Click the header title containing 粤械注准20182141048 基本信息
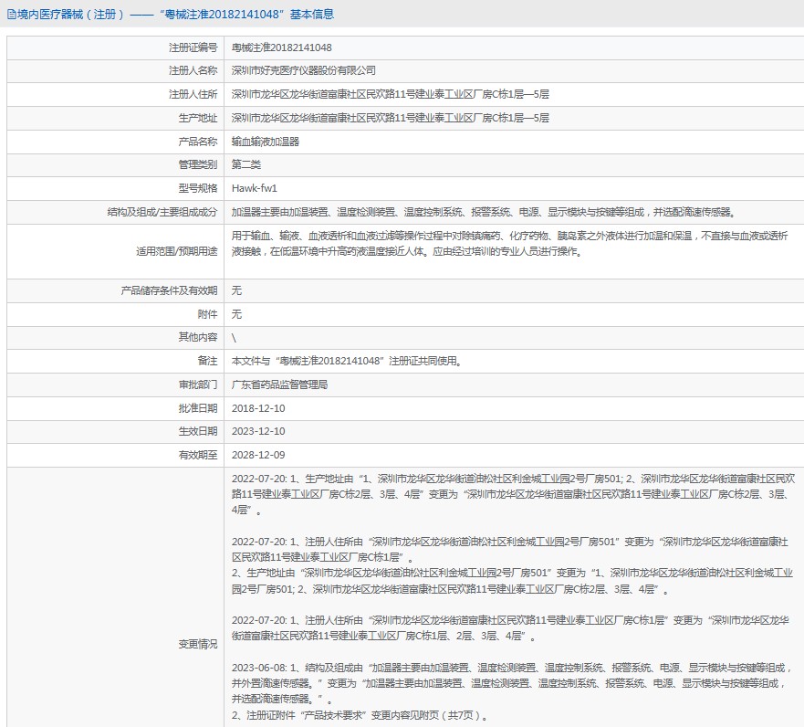This screenshot has height=727, width=804. [175, 15]
